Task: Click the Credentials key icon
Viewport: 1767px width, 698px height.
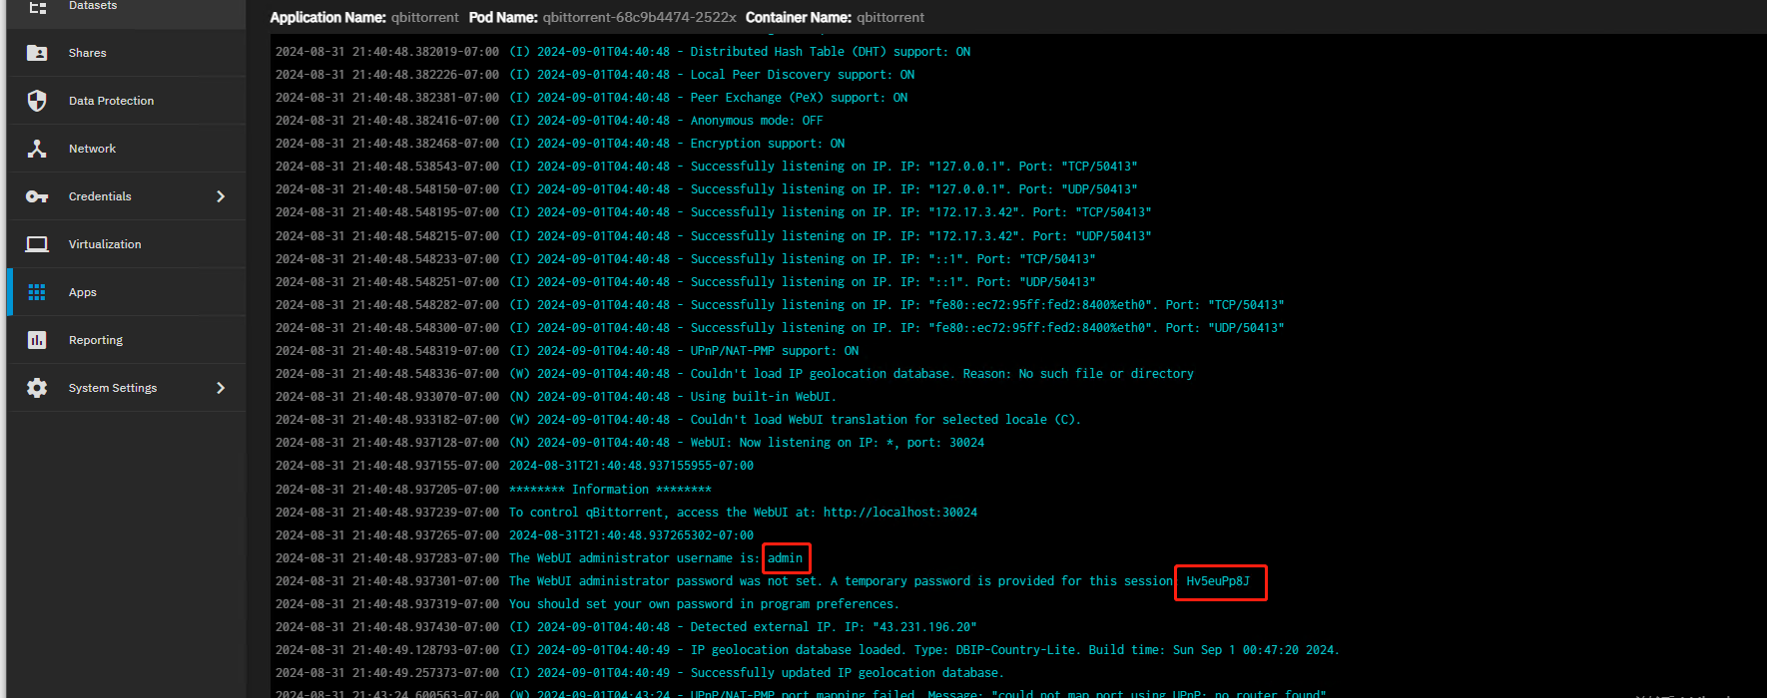Action: tap(37, 196)
